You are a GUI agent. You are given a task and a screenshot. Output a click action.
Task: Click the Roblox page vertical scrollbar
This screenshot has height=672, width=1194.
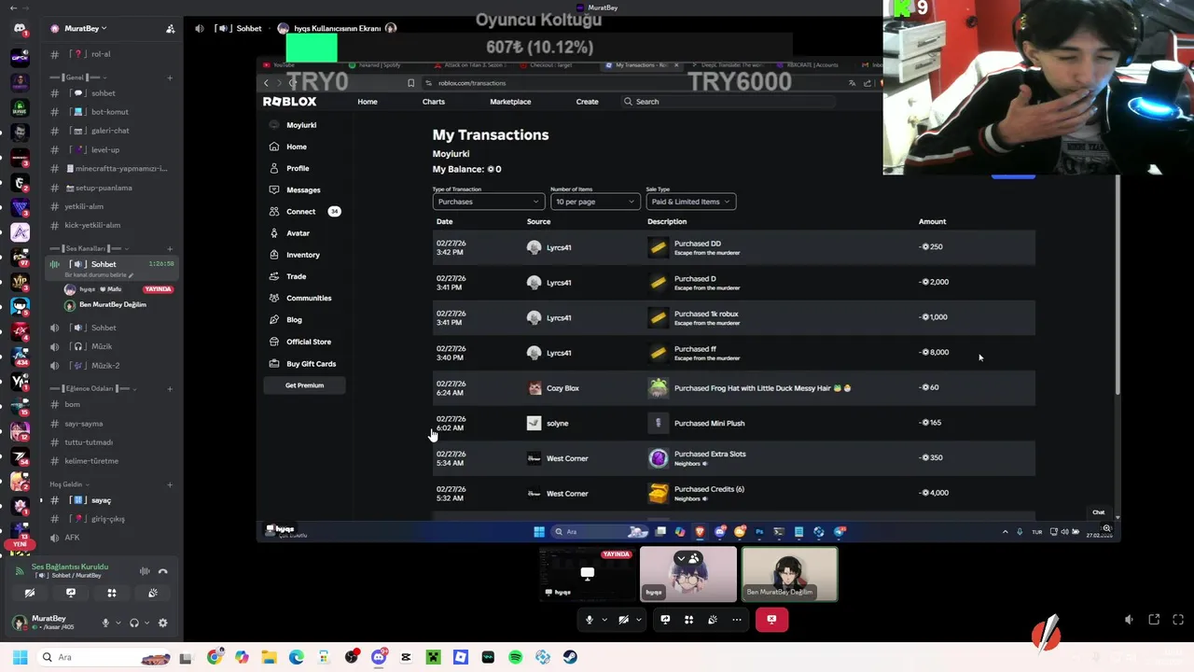coord(1117,285)
